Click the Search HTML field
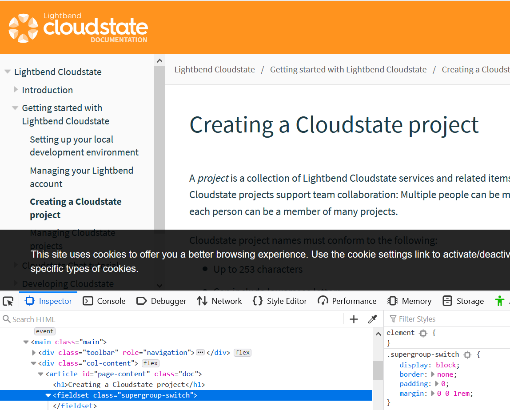510x410 pixels. pos(172,319)
